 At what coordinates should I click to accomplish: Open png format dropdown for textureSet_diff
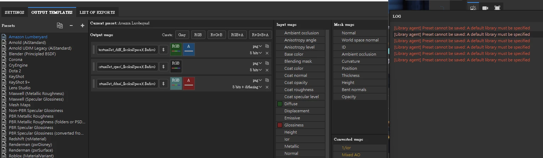[257, 46]
